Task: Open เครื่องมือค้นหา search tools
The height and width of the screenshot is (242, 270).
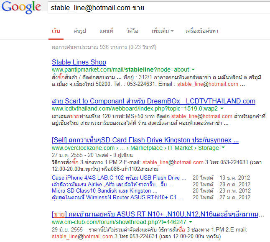Action: [202, 31]
